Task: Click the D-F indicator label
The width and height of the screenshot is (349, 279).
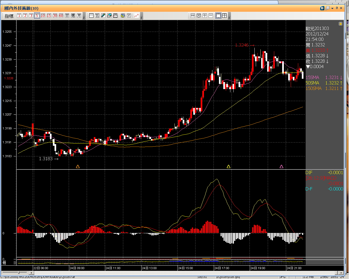Action: (309, 189)
